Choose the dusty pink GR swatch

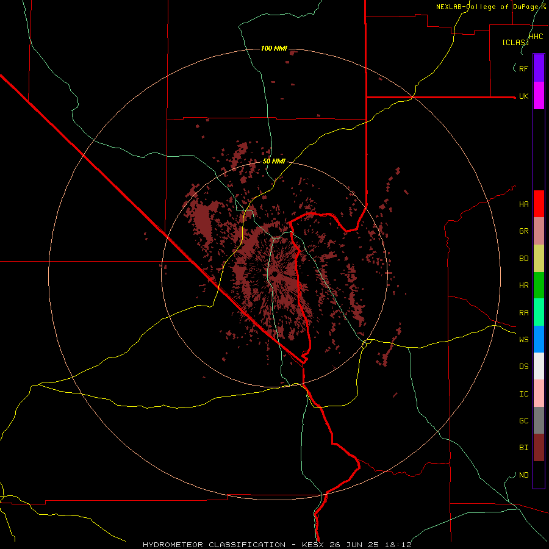pyautogui.click(x=539, y=231)
